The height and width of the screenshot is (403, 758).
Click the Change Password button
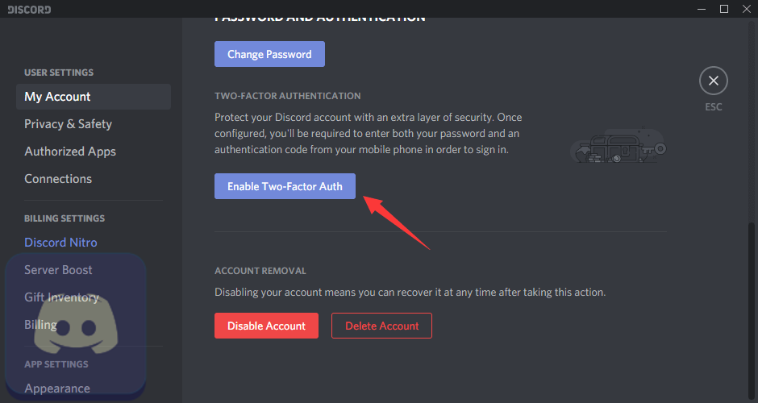[270, 54]
